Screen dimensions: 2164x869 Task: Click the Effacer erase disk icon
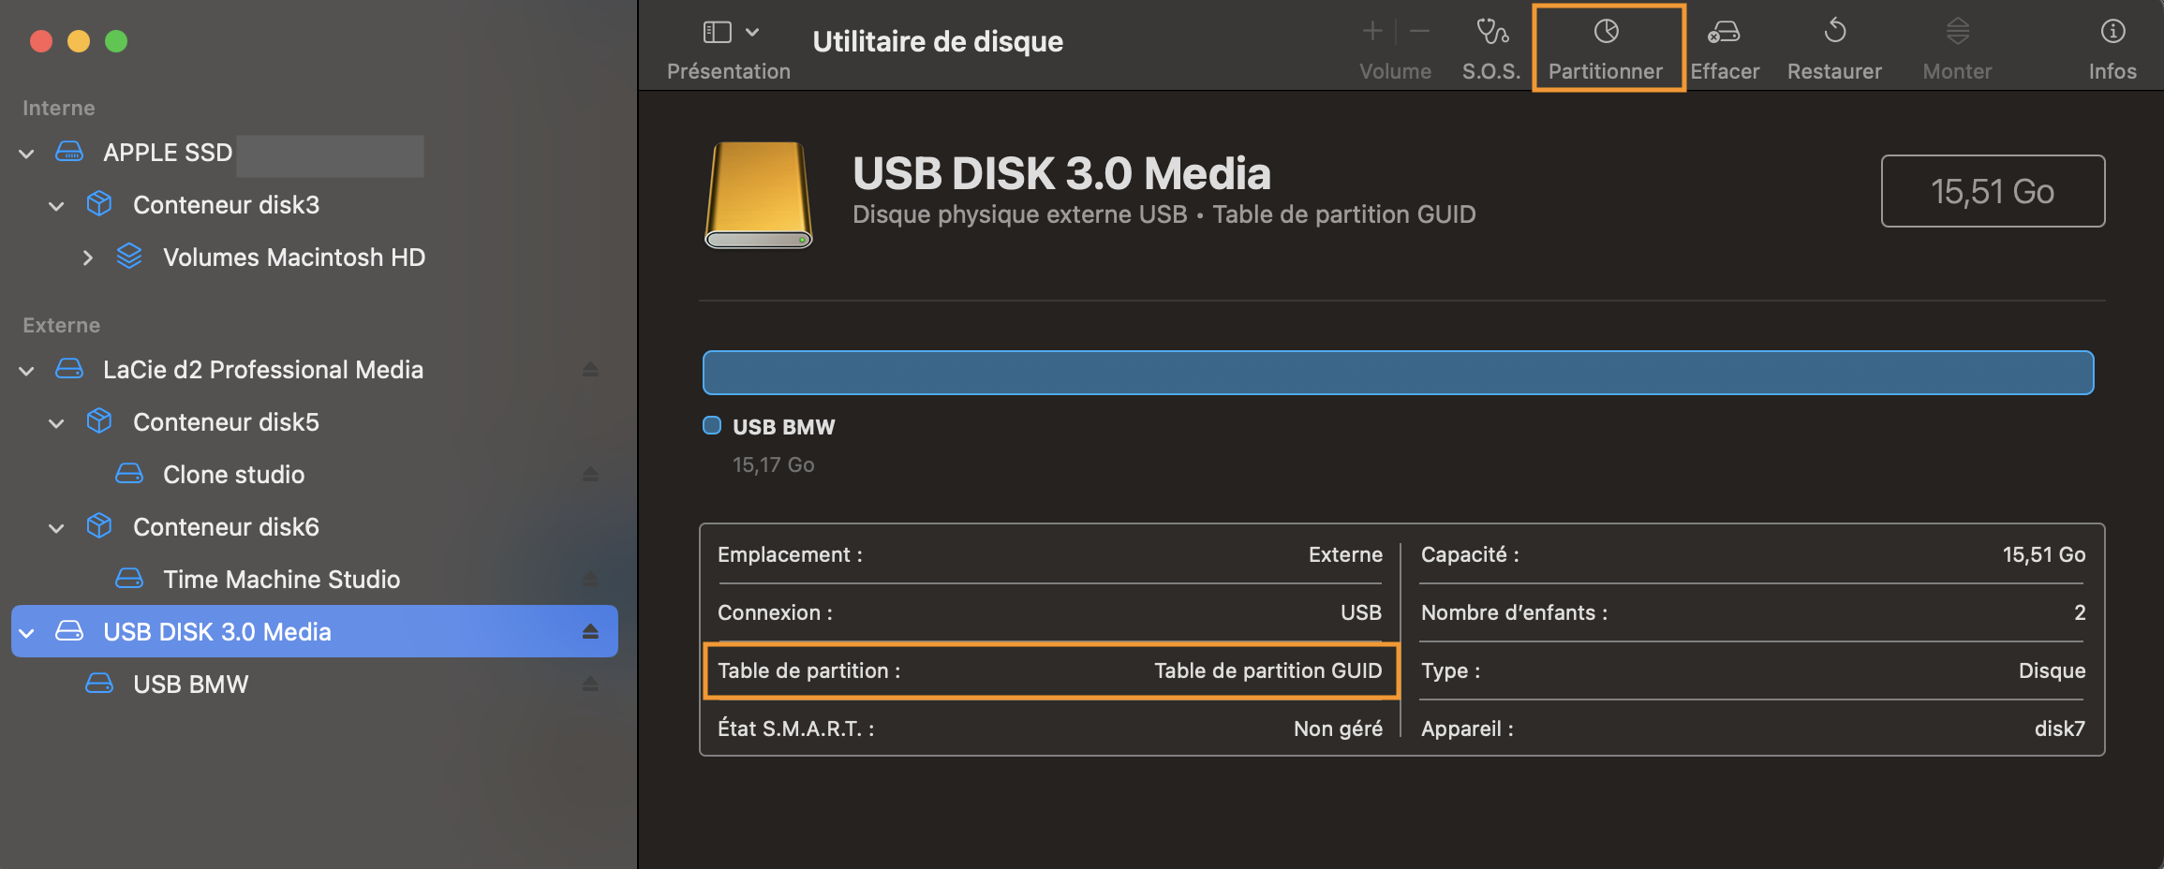coord(1724,32)
